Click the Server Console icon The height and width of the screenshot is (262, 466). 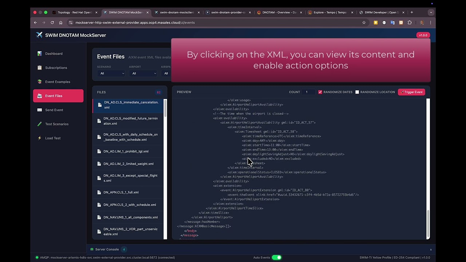(92, 249)
